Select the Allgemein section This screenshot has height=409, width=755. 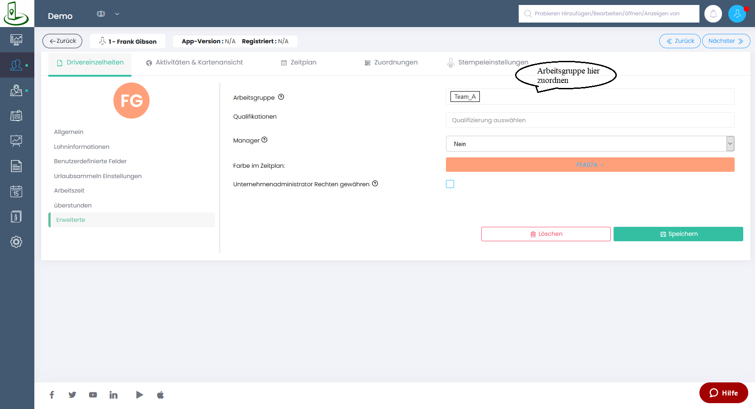click(x=69, y=132)
